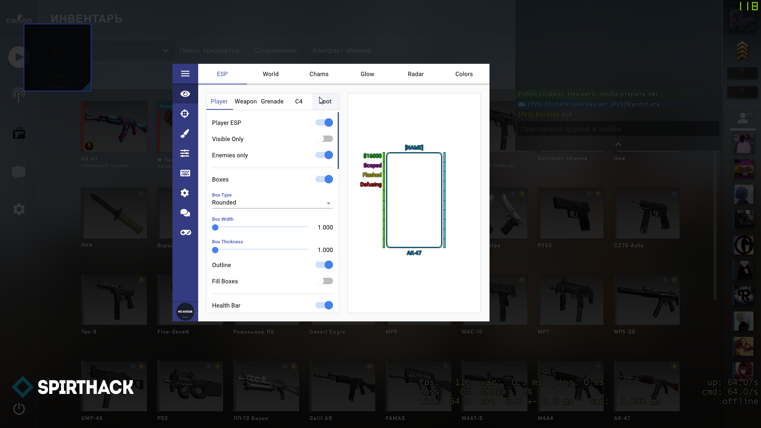This screenshot has height=428, width=761.
Task: Click the CS:GO logo at top left
Action: [x=19, y=19]
